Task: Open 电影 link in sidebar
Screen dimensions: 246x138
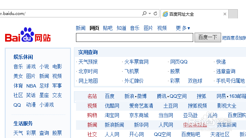Action: (x=57, y=66)
